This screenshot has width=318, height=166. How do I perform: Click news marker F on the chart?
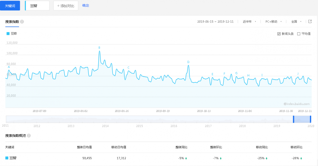[x=224, y=74]
